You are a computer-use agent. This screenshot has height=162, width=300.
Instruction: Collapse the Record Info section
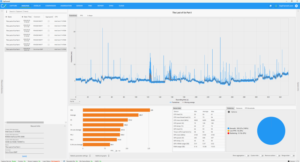(x=64, y=126)
